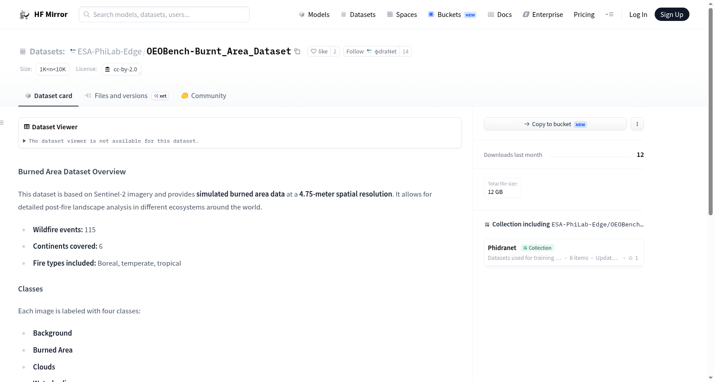Click the Clouds class item
714x382 pixels.
click(x=44, y=367)
